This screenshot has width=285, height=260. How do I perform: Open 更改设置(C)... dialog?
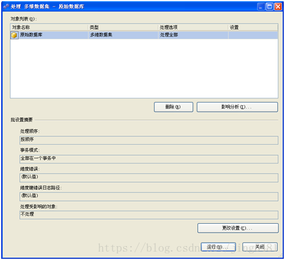(x=238, y=228)
